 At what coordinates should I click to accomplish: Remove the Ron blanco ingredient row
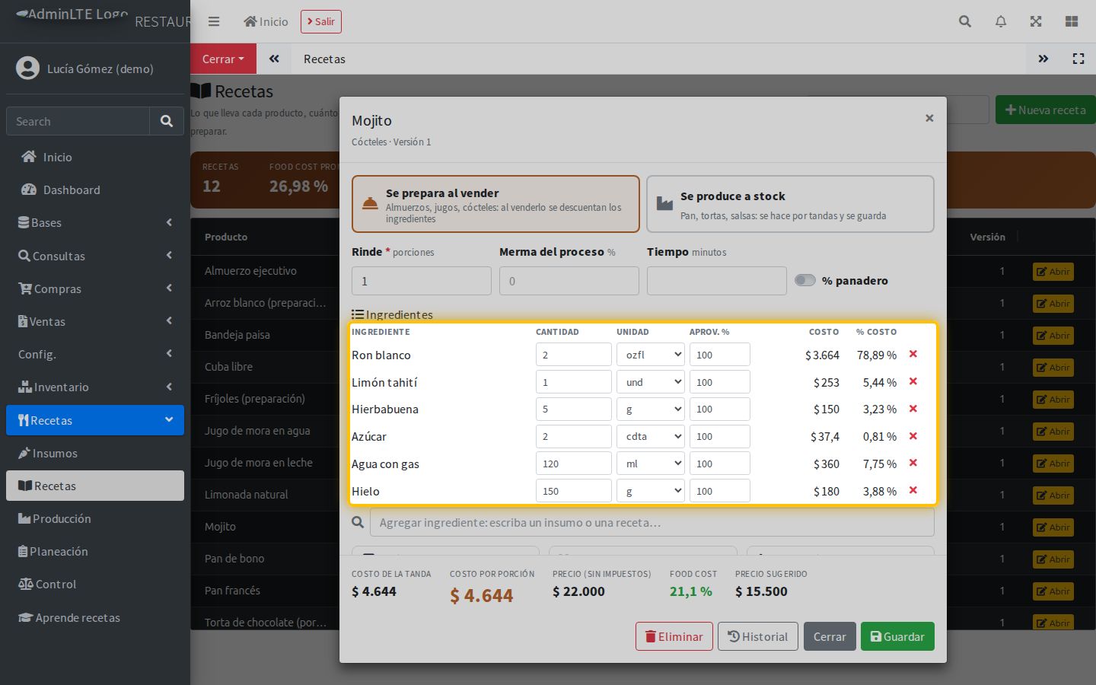(913, 354)
